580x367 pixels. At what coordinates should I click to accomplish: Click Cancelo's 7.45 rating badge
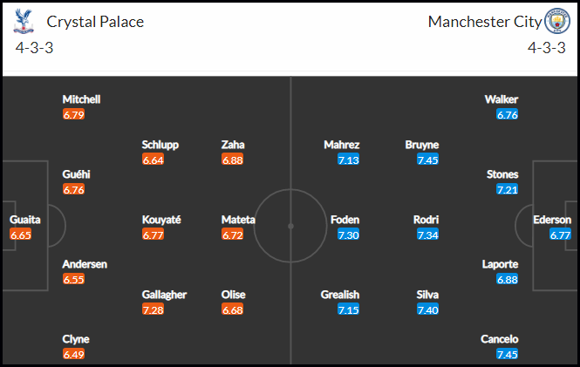(x=507, y=354)
